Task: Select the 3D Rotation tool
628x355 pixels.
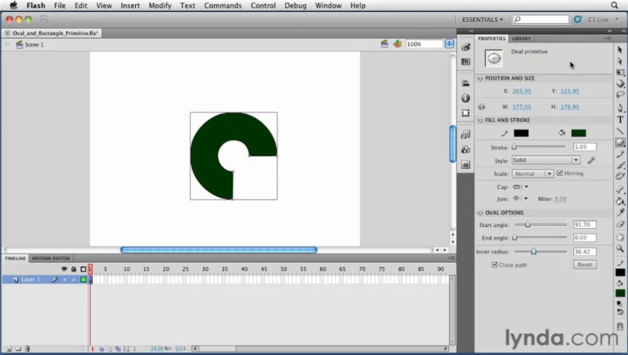Action: pyautogui.click(x=620, y=84)
